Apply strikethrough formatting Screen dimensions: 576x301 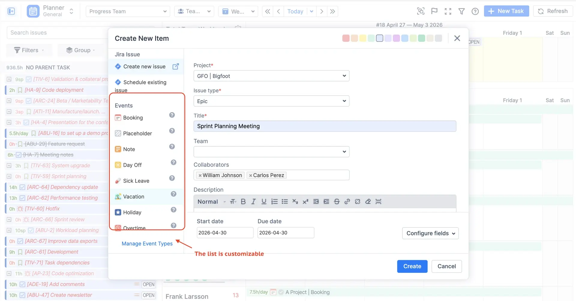coord(337,201)
